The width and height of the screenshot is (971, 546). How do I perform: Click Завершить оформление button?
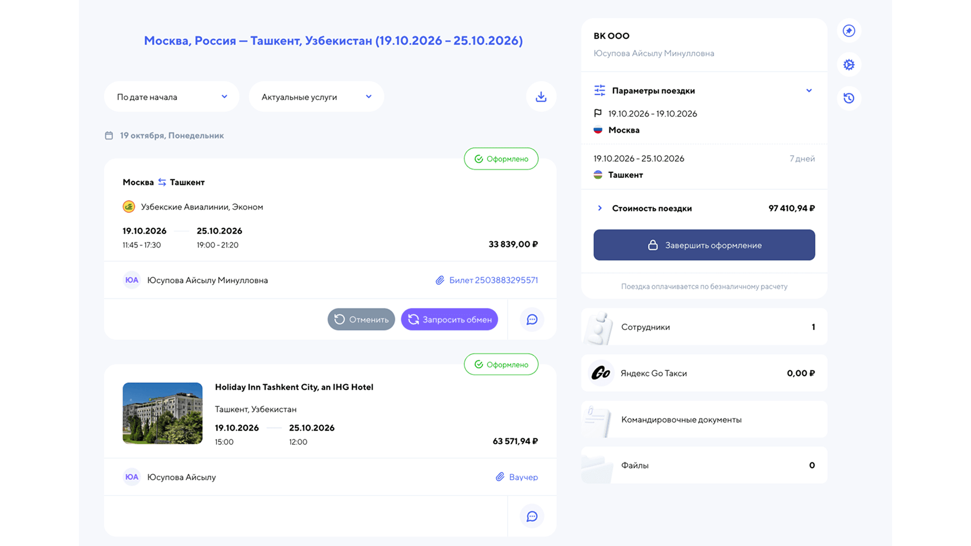tap(704, 245)
